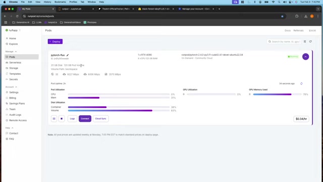Switch to black-forest-labs/FLUX.1 tab
323x182 pixels.
click(156, 9)
